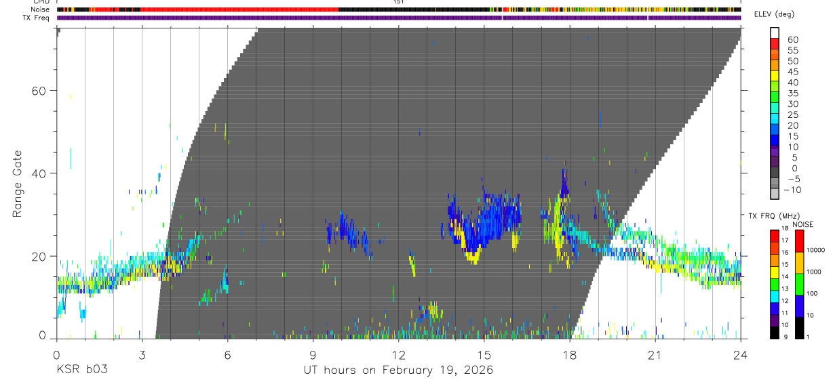Viewport: 833px width, 384px height.
Task: Click y-axis Range Gate tick '40'
Action: click(x=40, y=173)
